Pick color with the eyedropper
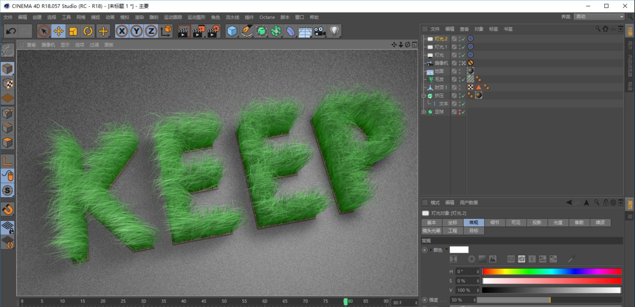The width and height of the screenshot is (635, 307). (x=571, y=259)
